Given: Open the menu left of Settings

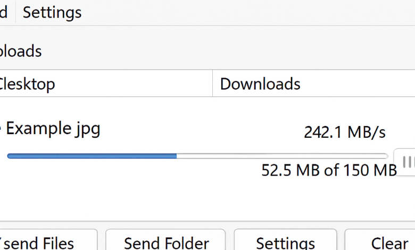Looking at the screenshot, I should pyautogui.click(x=4, y=12).
